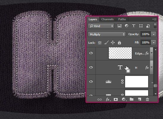Open the Layers panel flyout menu
Viewport: 163px width, 119px height.
tap(154, 19)
